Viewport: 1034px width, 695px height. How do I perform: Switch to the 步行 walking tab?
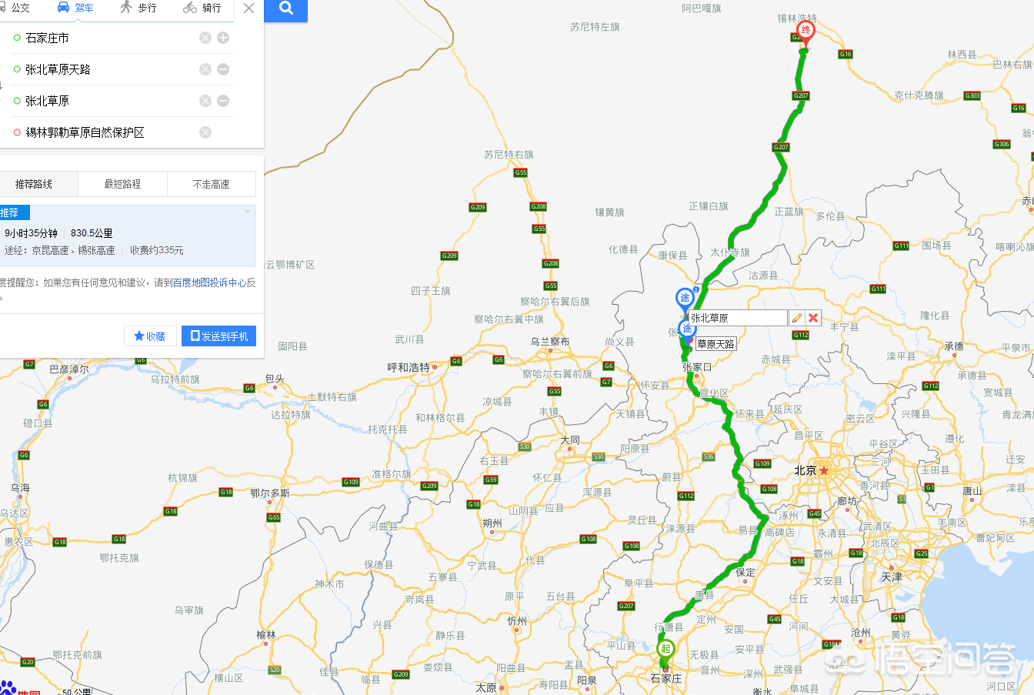click(x=138, y=8)
